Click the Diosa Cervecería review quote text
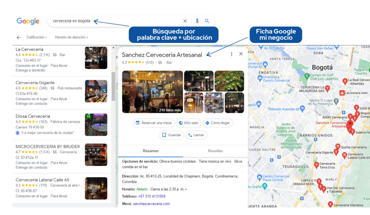Viewport: 370px width, 215px height. (48, 133)
